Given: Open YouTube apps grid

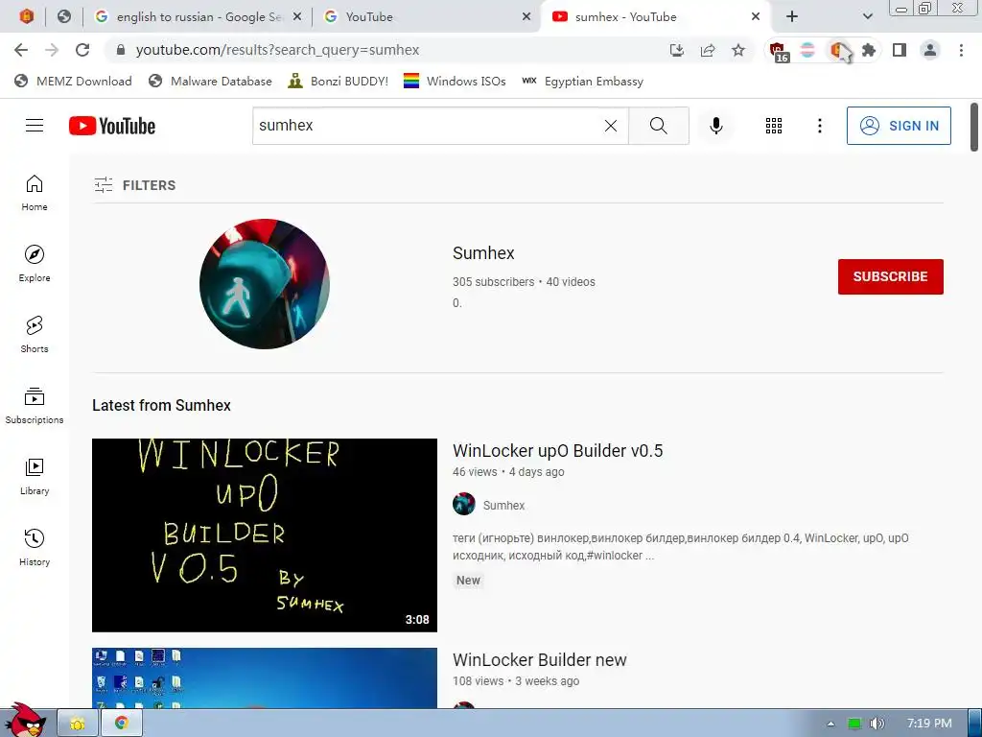Looking at the screenshot, I should (774, 126).
